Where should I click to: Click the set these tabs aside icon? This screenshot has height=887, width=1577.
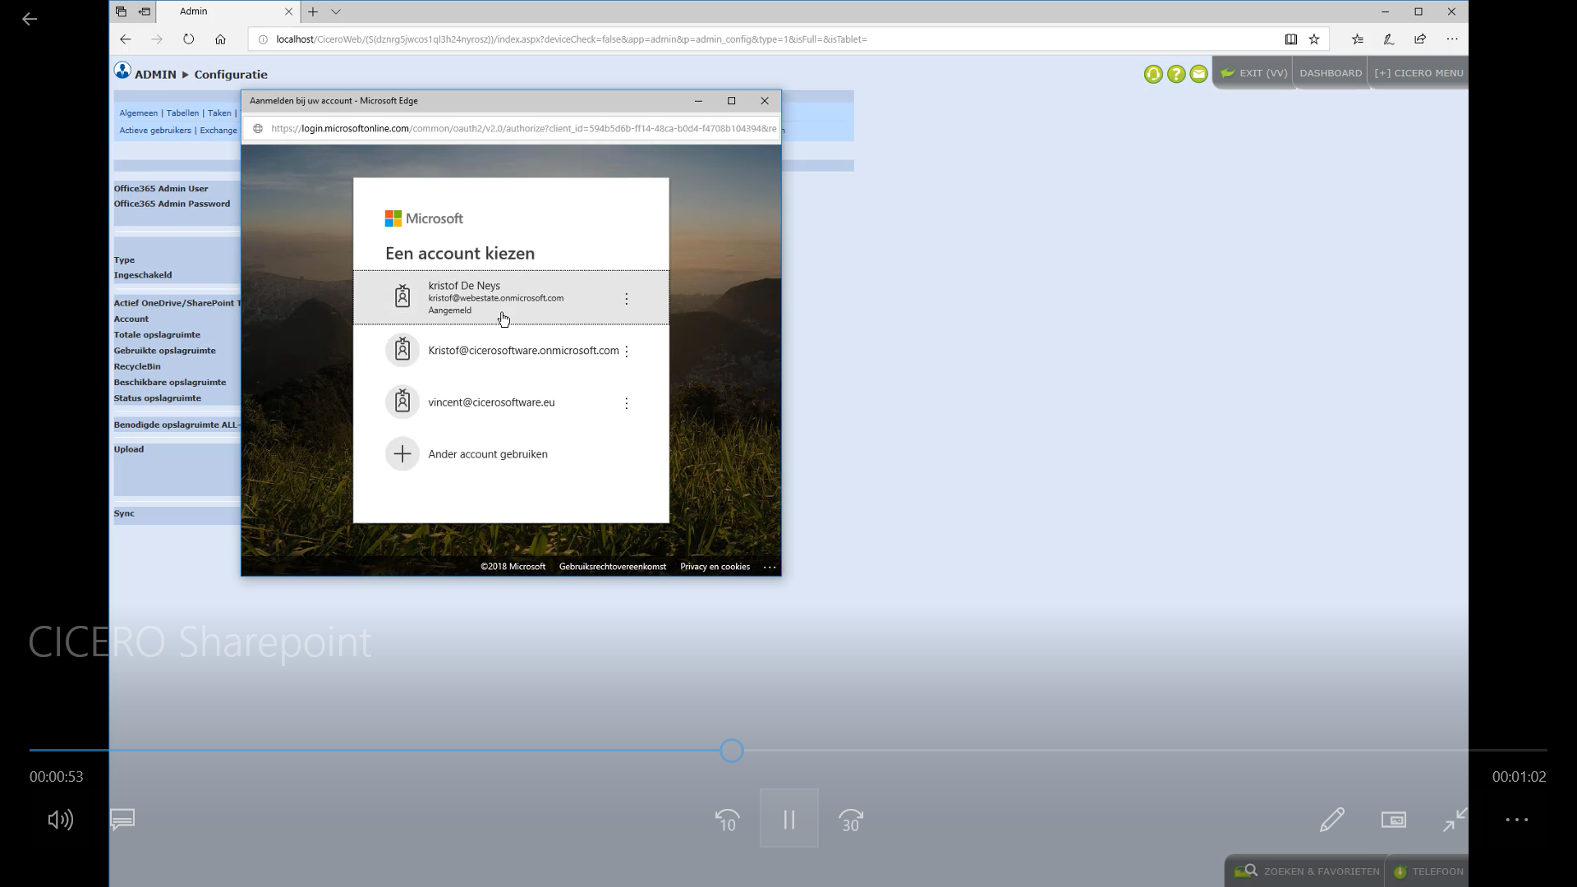[145, 11]
